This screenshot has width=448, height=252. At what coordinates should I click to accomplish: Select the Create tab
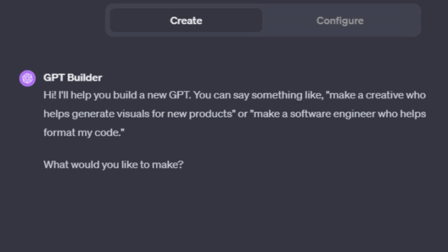click(x=186, y=21)
